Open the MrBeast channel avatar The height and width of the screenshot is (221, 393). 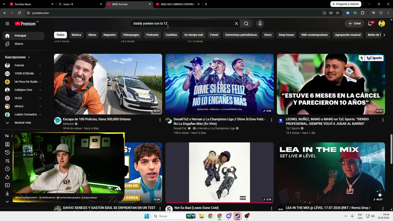click(58, 121)
